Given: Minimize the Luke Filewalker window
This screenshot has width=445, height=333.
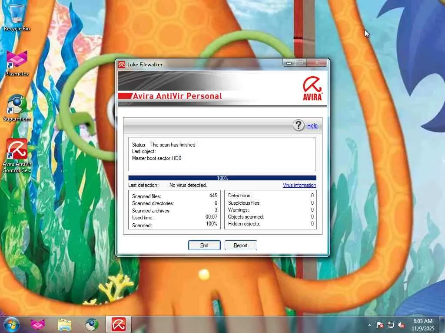Looking at the screenshot, I should pyautogui.click(x=289, y=62).
